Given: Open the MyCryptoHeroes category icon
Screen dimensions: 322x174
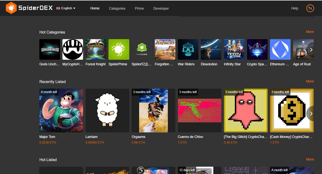Looking at the screenshot, I should point(73,49).
